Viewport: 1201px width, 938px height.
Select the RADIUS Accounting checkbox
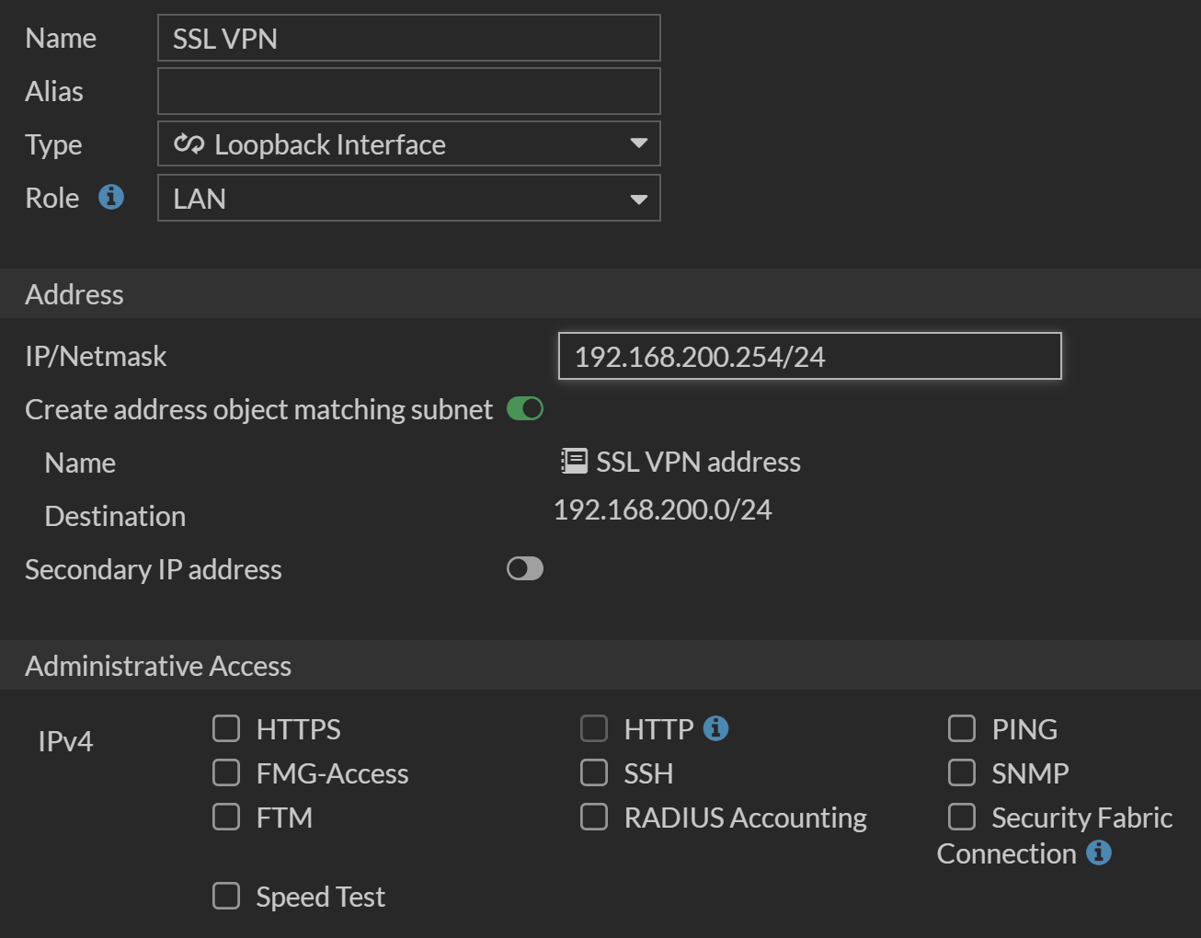pos(594,817)
